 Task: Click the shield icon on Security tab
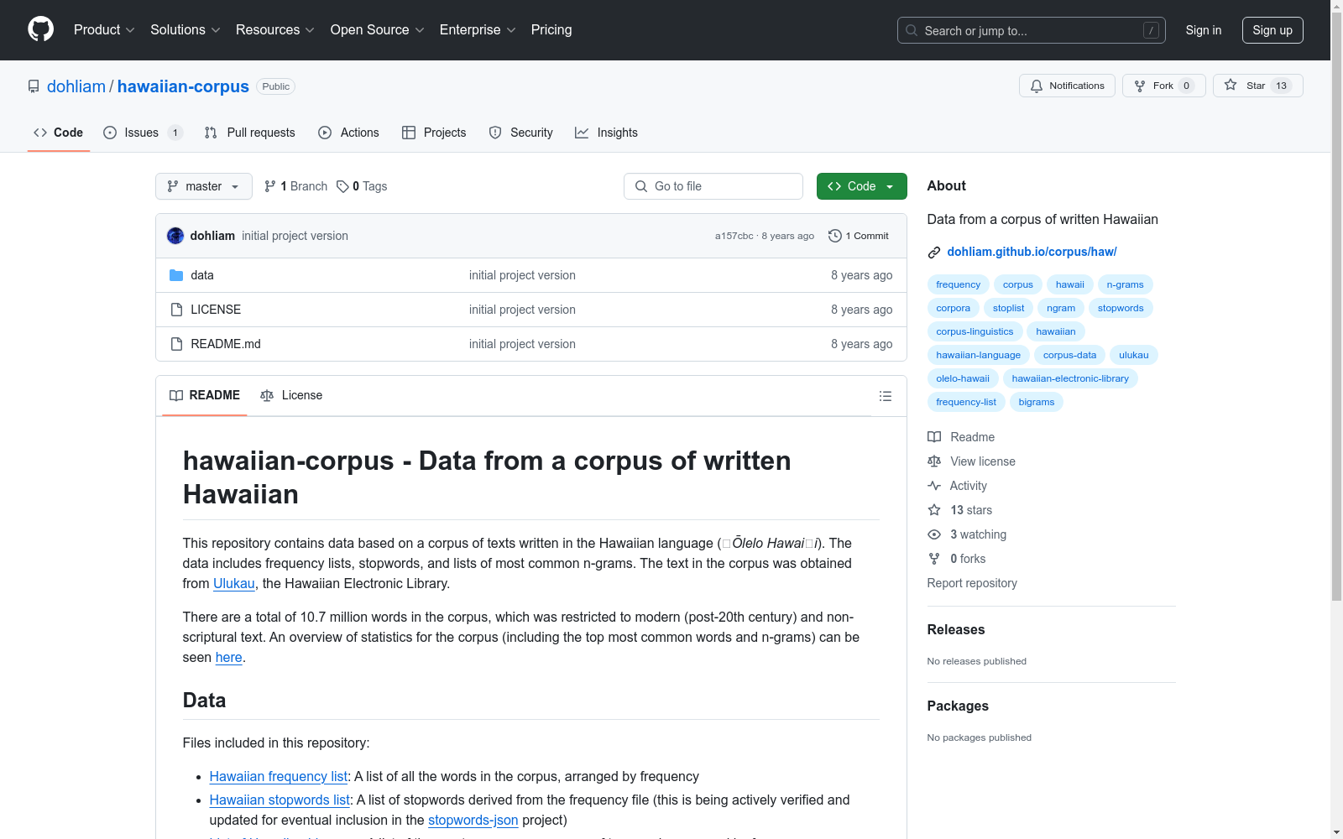495,133
